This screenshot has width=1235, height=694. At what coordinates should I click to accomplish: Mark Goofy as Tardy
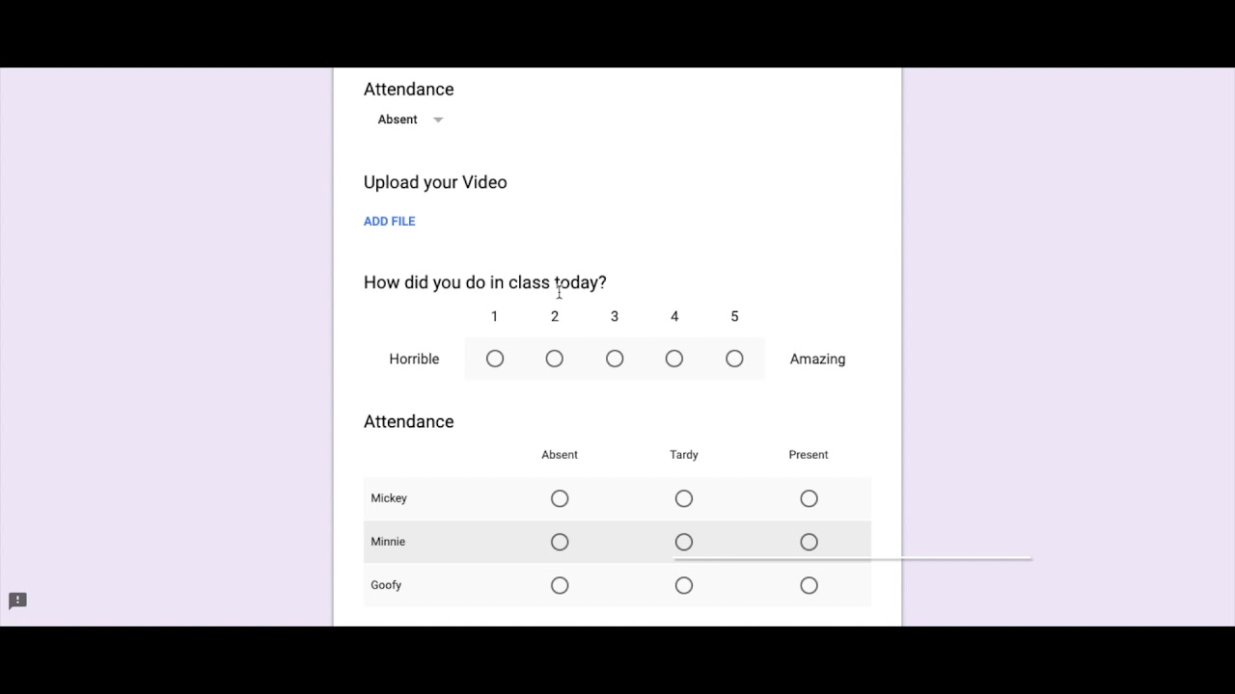[684, 585]
